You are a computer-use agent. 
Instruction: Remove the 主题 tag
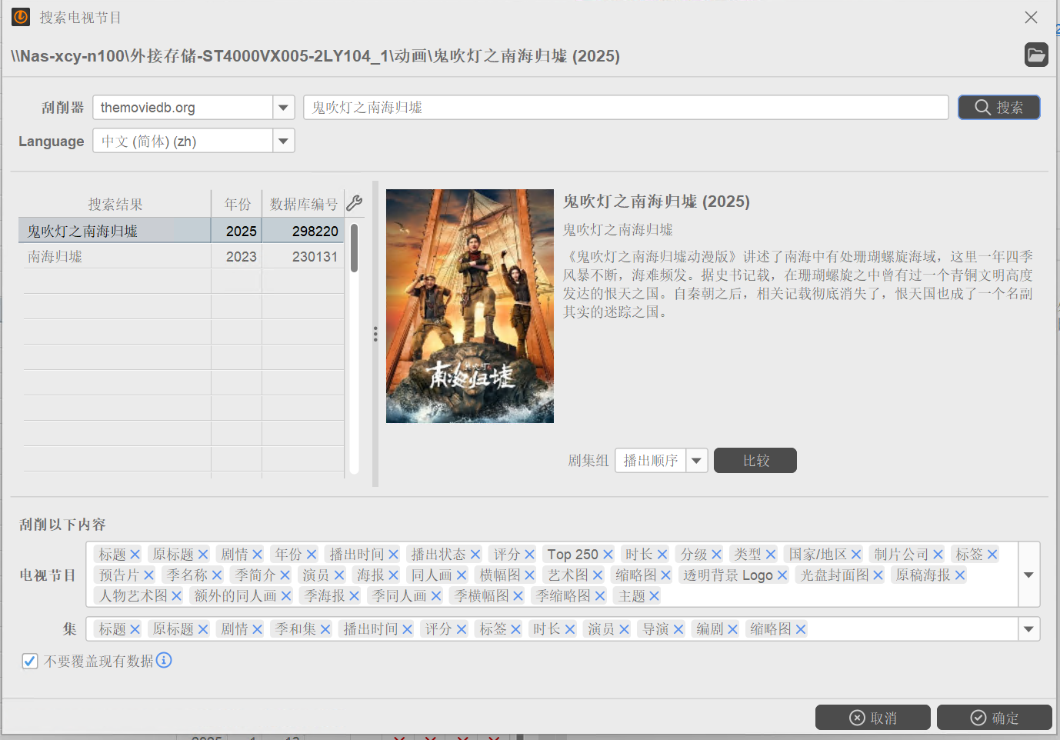tap(655, 595)
